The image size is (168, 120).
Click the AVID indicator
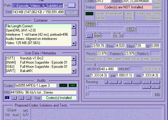click(89, 14)
